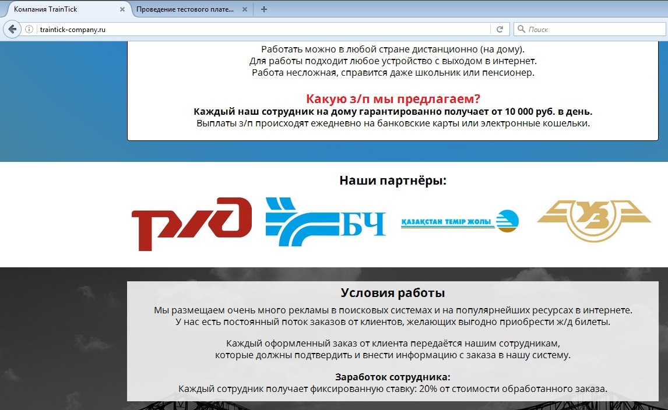Switch to Проведение тестового платежа tab
The image size is (668, 410).
click(x=184, y=10)
